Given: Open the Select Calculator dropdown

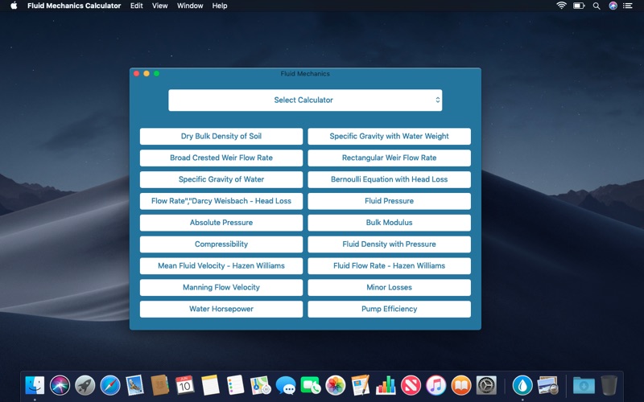Looking at the screenshot, I should [x=305, y=100].
